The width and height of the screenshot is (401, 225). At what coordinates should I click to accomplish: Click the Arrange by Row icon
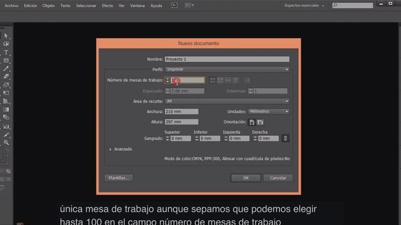(228, 80)
